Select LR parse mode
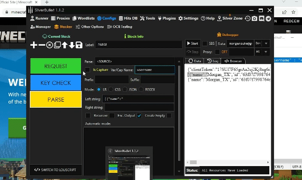The height and width of the screenshot is (180, 302). click(x=99, y=90)
